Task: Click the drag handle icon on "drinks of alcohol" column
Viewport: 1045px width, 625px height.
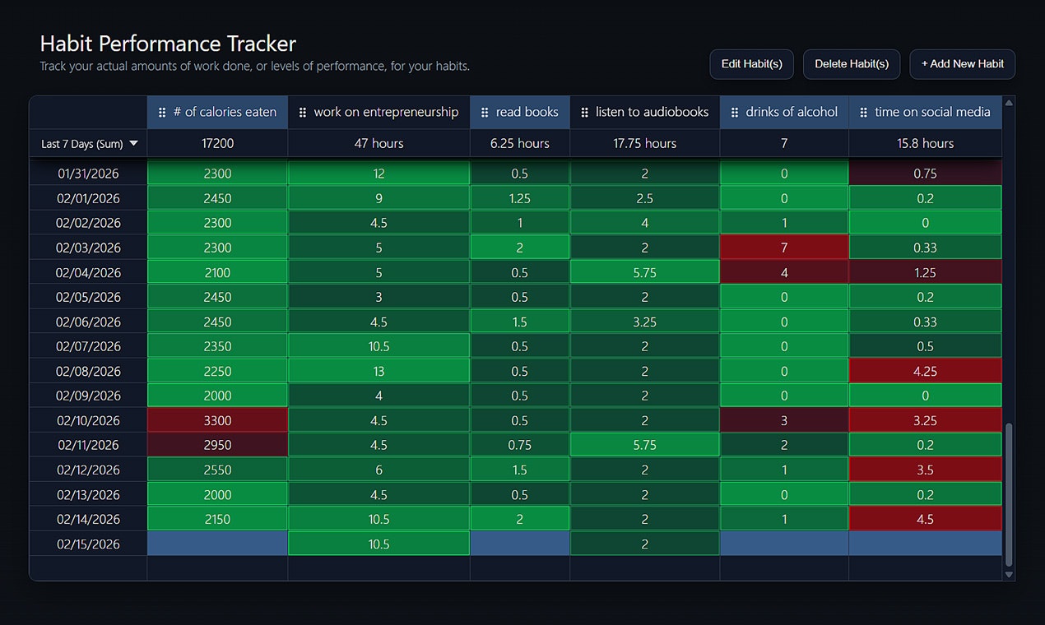Action: pos(735,112)
